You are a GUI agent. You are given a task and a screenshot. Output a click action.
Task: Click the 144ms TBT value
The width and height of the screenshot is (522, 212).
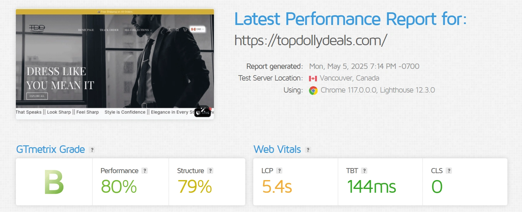click(x=371, y=186)
